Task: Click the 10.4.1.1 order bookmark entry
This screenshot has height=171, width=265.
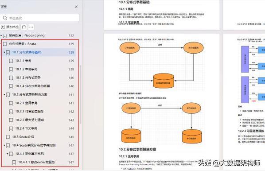Action: tap(43, 162)
